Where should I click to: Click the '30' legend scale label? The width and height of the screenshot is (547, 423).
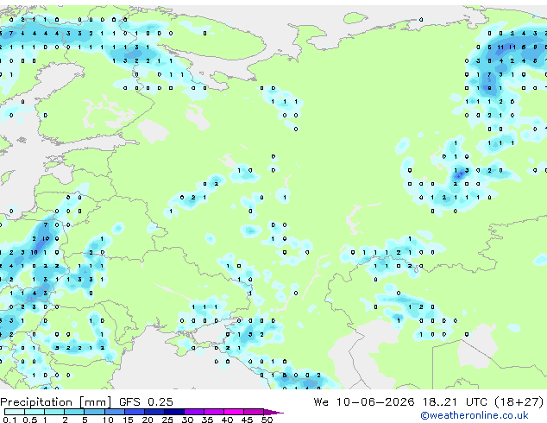(187, 420)
